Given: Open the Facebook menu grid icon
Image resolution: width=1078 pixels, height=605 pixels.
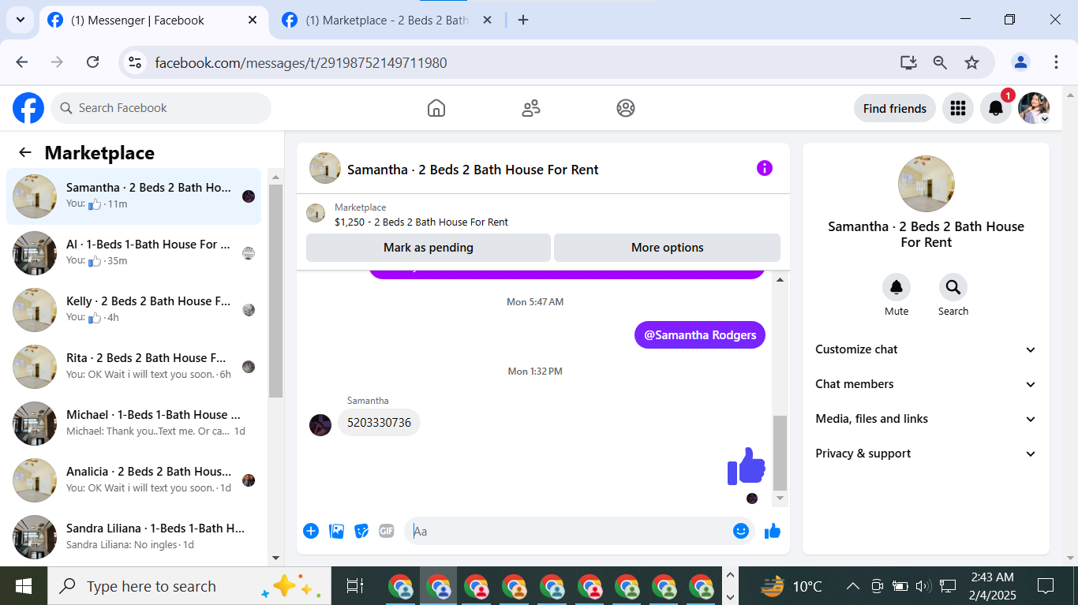Looking at the screenshot, I should coord(958,108).
